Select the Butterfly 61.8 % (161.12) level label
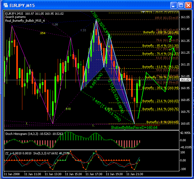 point(160,67)
